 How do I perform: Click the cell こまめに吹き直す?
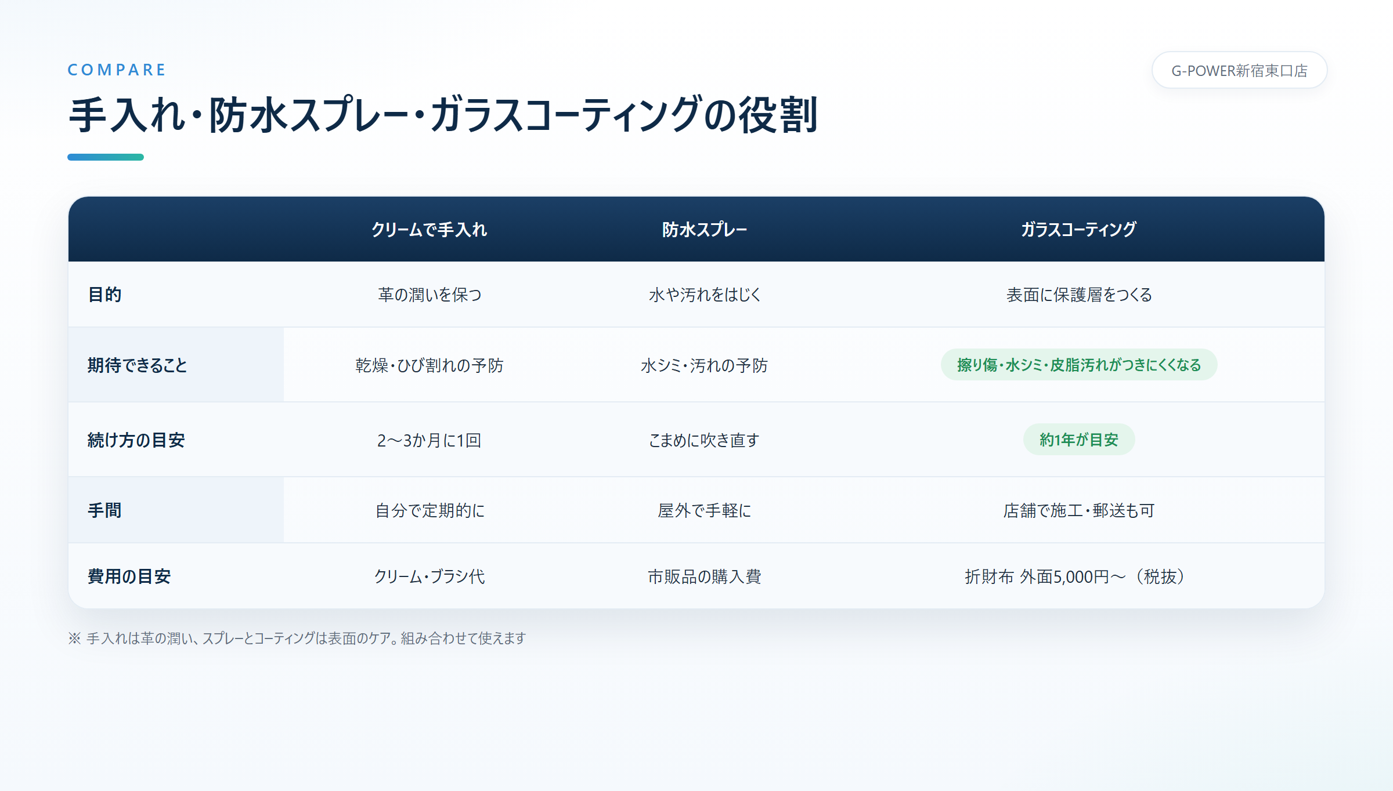click(704, 440)
